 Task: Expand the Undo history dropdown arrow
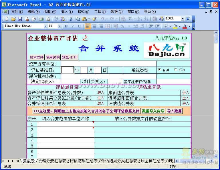click(107, 19)
